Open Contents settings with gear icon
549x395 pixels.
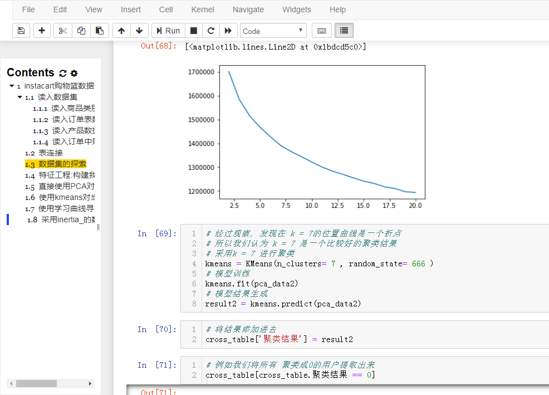tap(74, 74)
